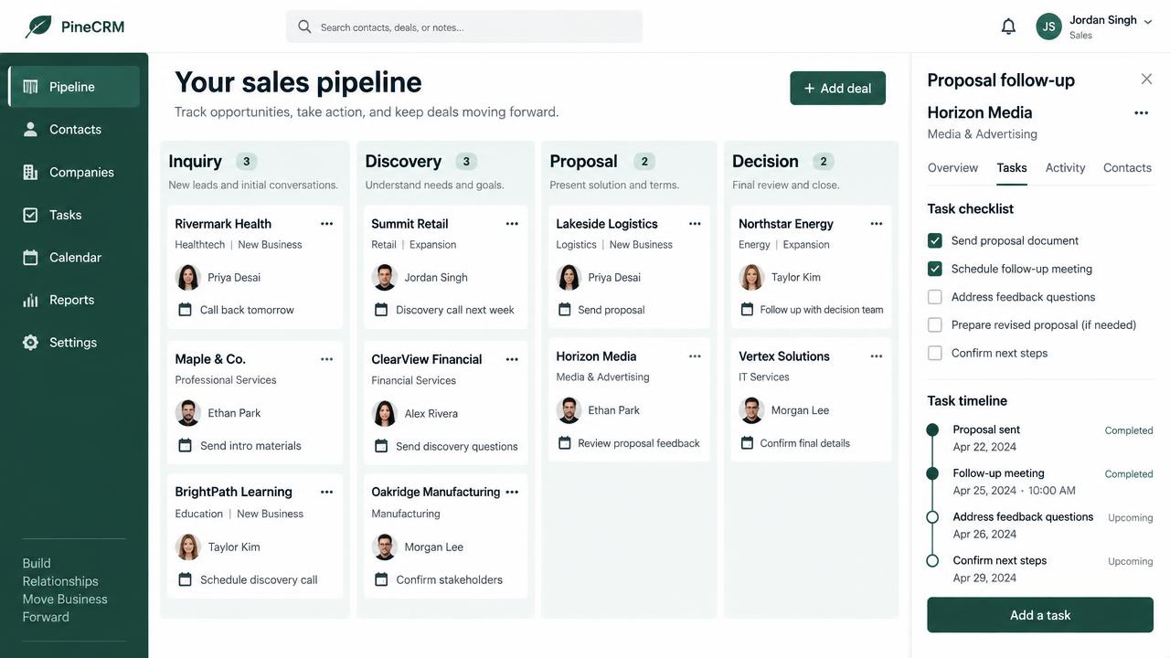Click the Pipeline sidebar icon
This screenshot has height=658, width=1170.
(30, 87)
